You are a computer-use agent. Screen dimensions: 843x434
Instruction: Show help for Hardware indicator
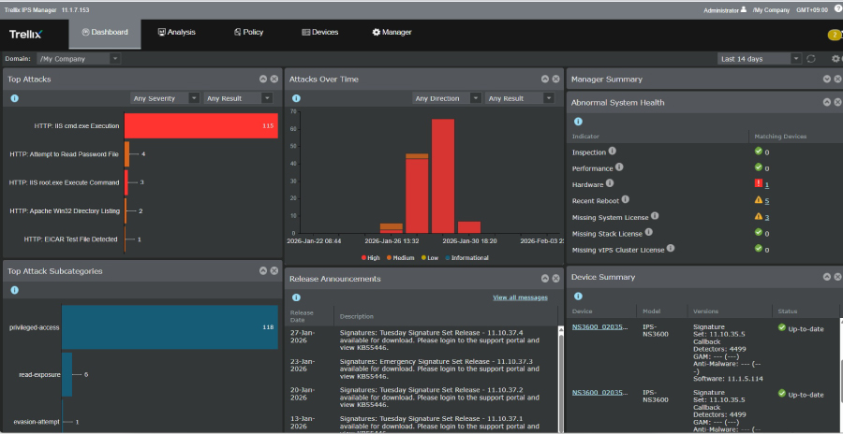pos(610,183)
